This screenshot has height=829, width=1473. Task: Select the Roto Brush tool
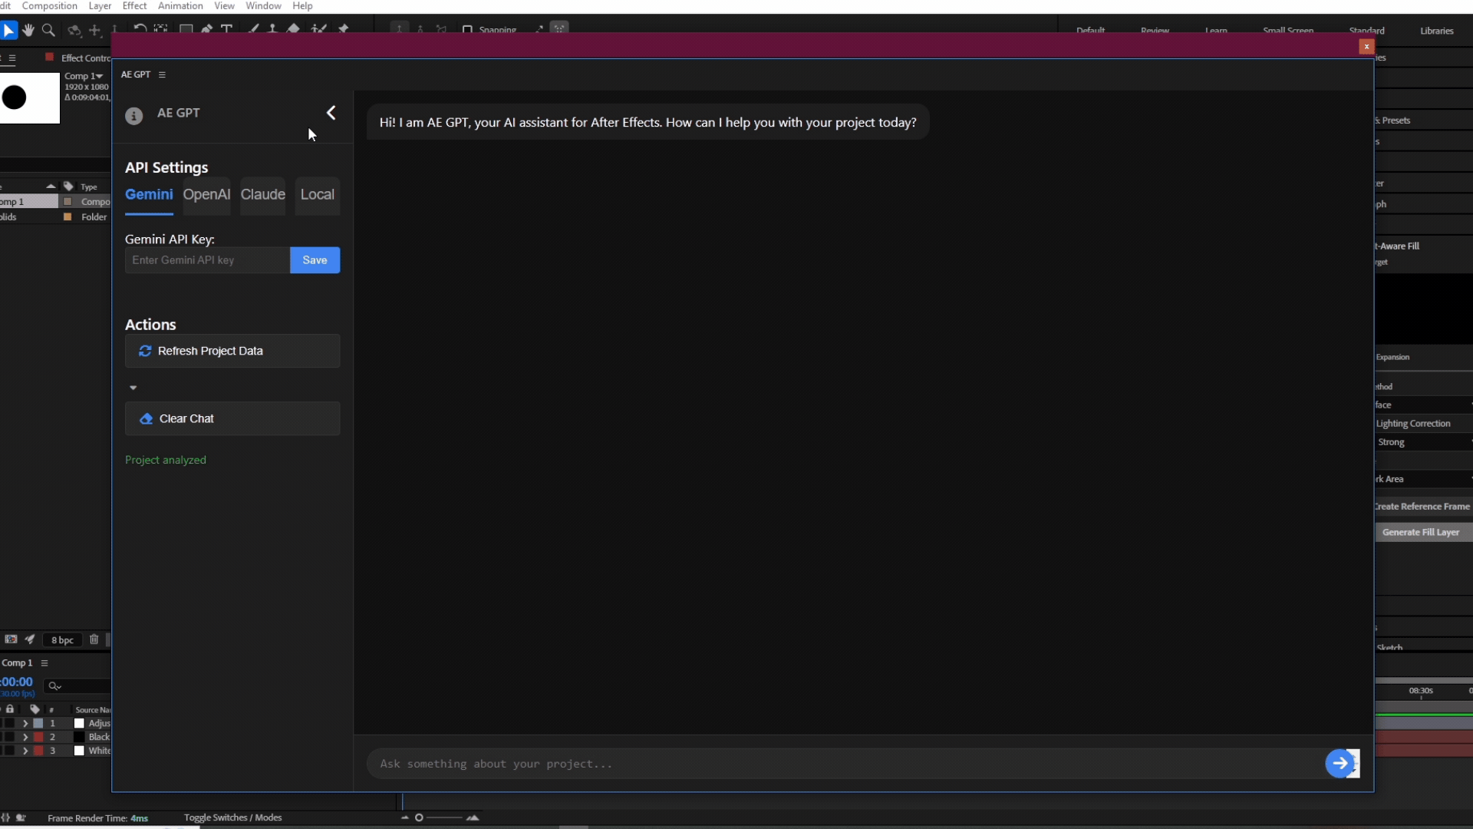[x=319, y=29]
